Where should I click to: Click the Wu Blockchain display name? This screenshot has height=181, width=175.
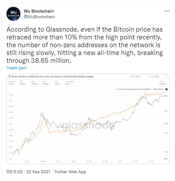39,11
